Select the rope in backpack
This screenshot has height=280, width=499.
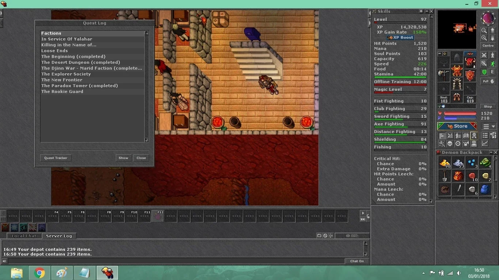(x=445, y=190)
